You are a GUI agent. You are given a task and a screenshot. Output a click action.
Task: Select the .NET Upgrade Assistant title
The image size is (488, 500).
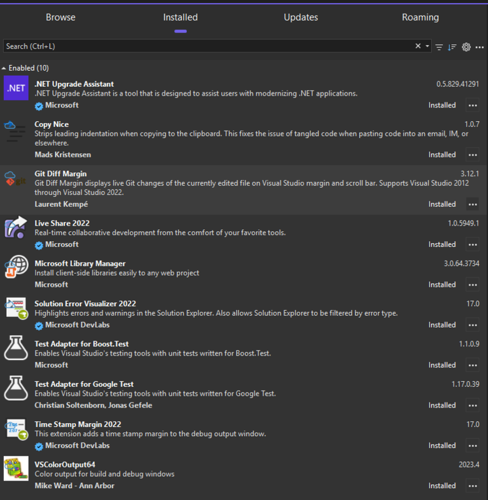click(x=74, y=84)
